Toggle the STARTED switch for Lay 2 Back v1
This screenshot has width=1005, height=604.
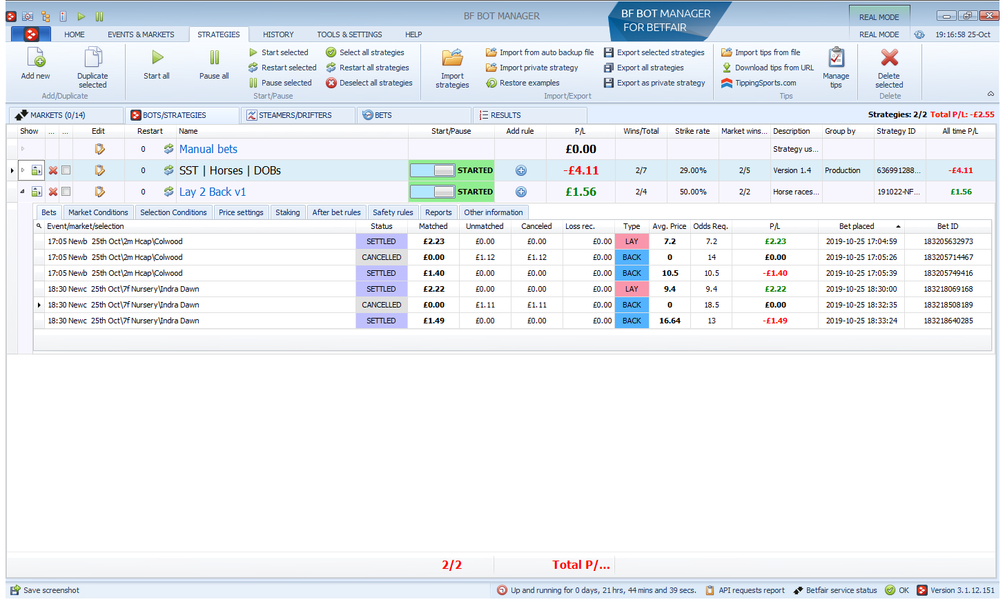433,192
